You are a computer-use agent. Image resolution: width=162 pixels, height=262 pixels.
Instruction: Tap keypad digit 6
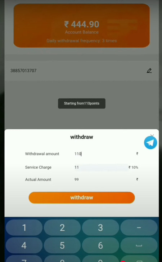(x=100, y=245)
